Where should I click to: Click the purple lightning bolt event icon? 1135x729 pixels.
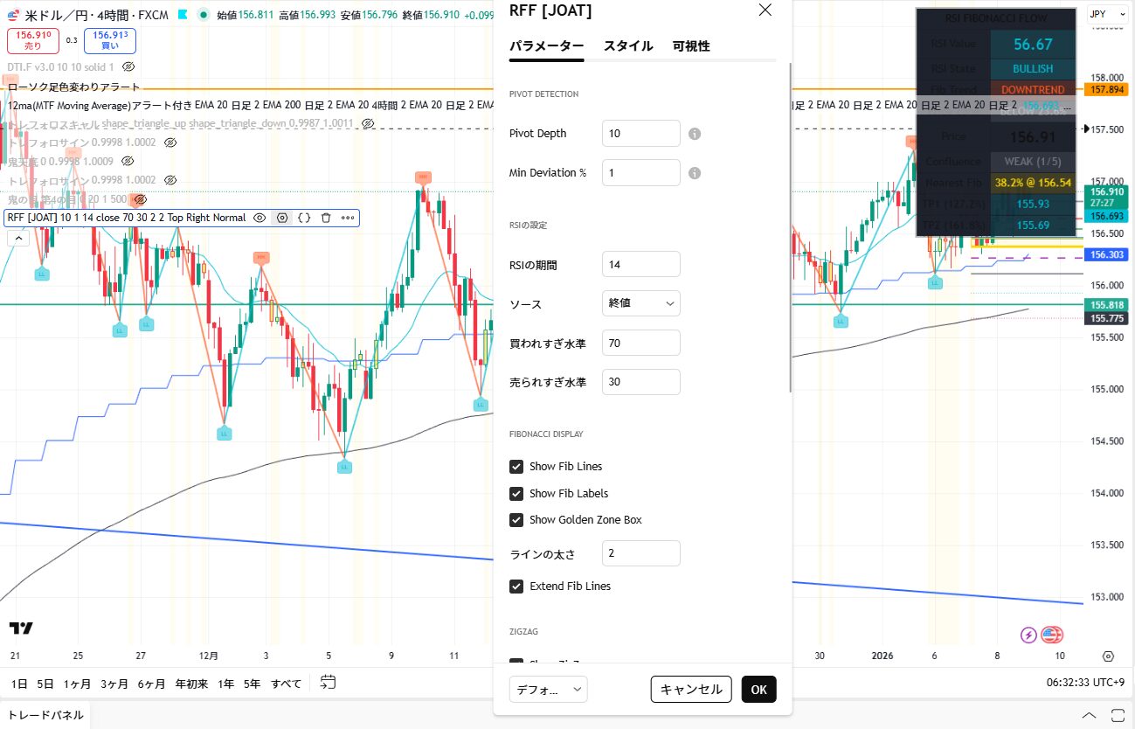1028,635
